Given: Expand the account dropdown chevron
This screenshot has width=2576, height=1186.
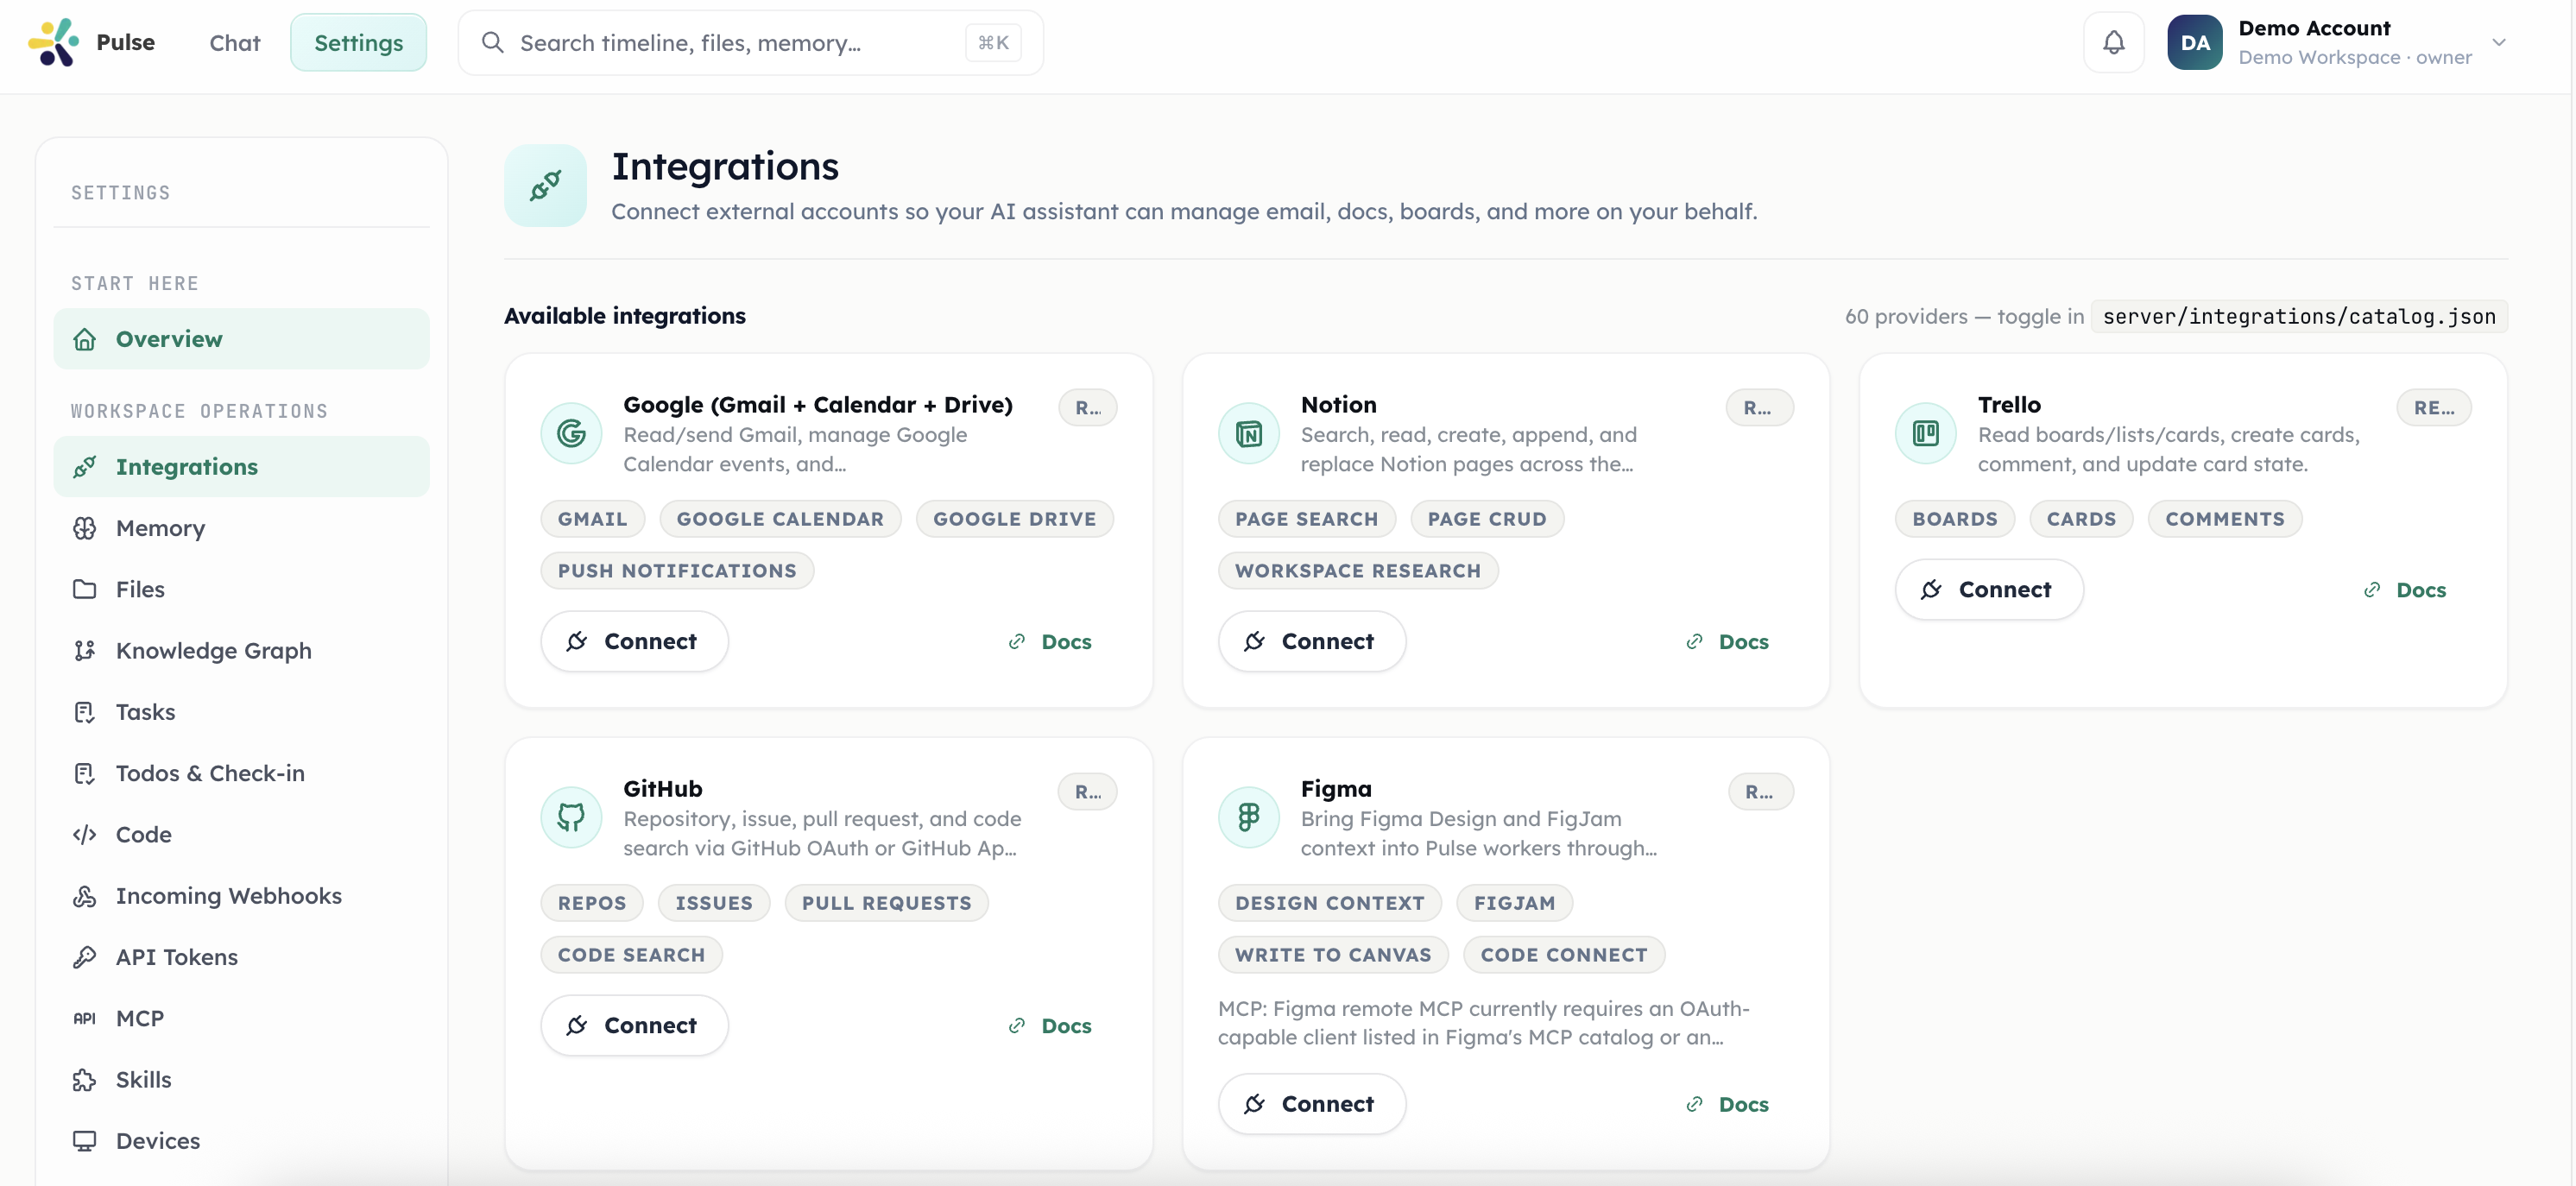Looking at the screenshot, I should (2498, 42).
